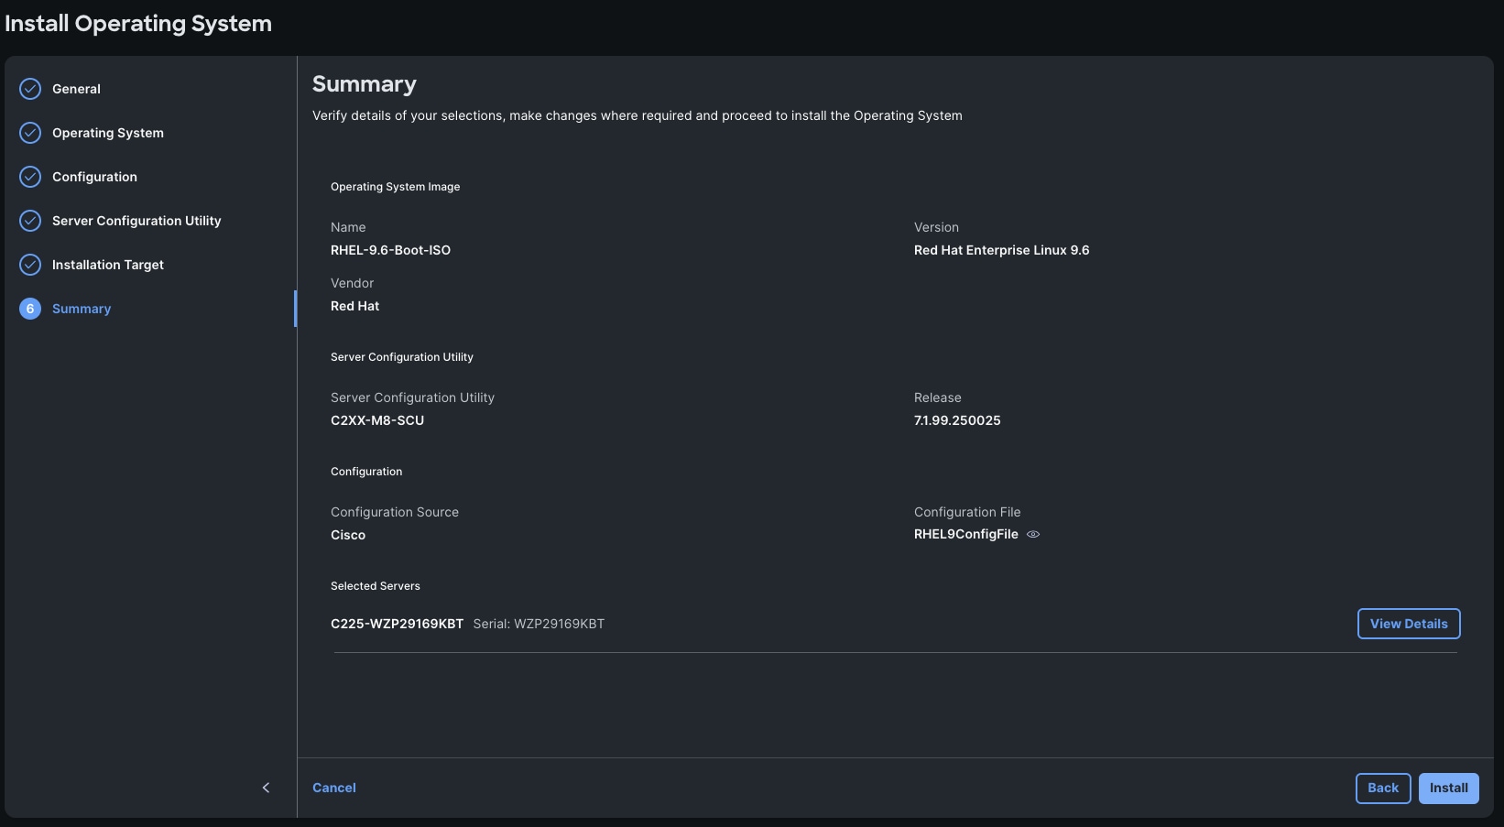Click the checkmark icon beside Server Configuration Utility
The width and height of the screenshot is (1504, 827).
(29, 220)
